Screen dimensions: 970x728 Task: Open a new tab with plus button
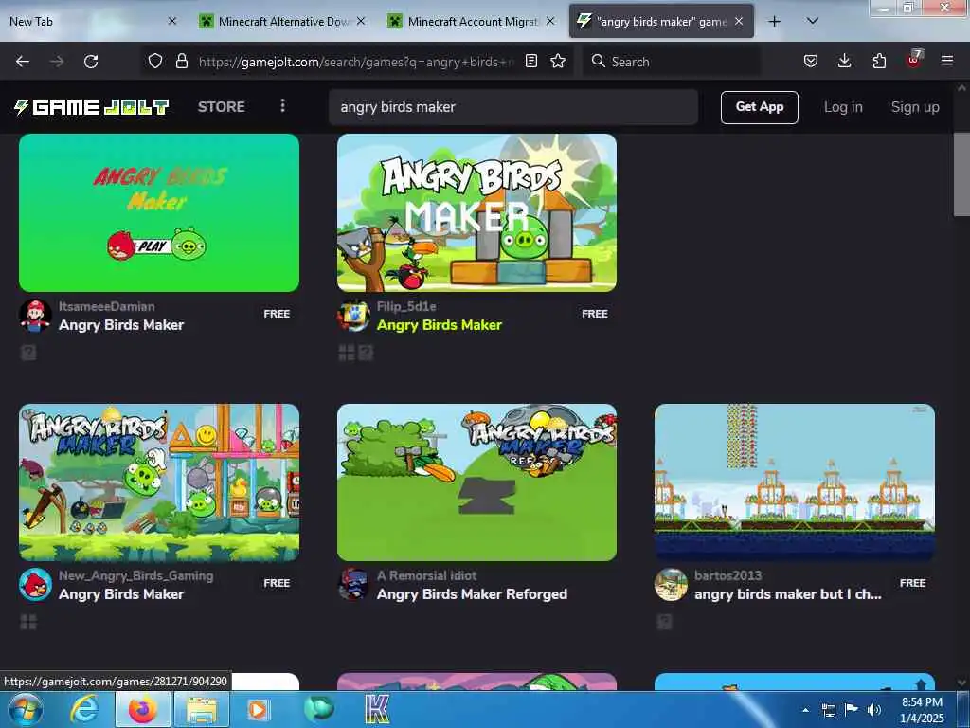(x=774, y=22)
